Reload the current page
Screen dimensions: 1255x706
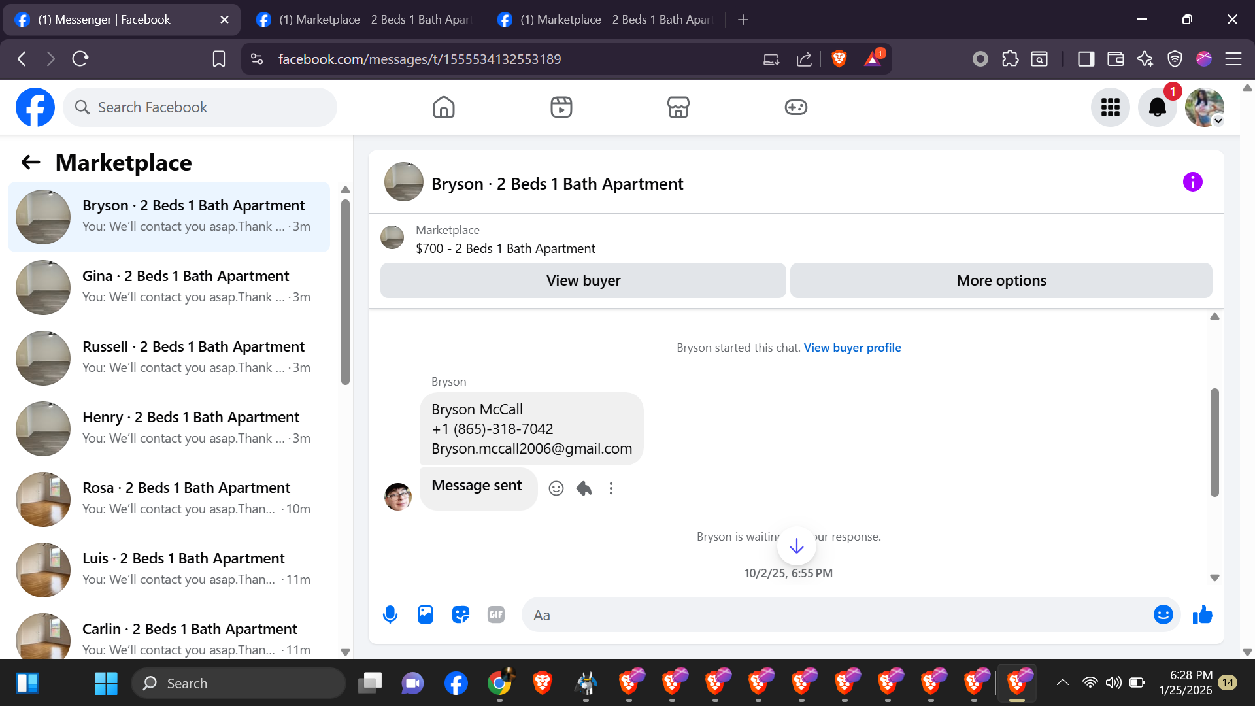click(80, 59)
